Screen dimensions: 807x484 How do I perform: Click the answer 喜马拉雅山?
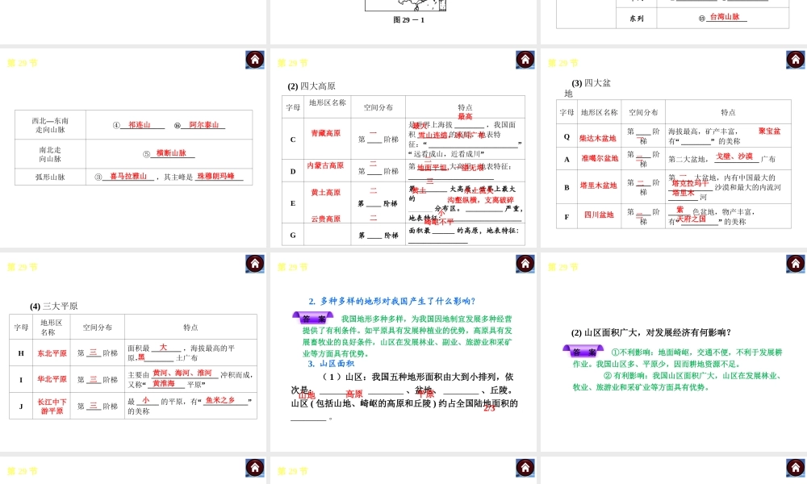click(128, 176)
